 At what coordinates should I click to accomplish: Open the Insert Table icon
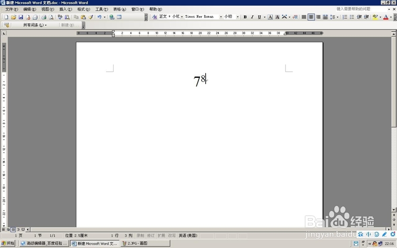click(119, 17)
